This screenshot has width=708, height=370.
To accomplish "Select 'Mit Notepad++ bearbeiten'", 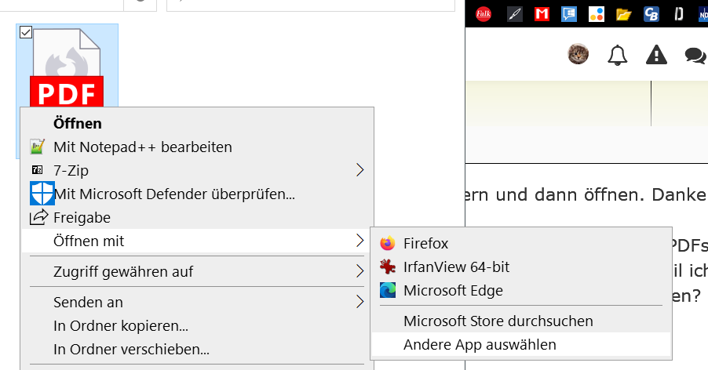I will point(143,147).
